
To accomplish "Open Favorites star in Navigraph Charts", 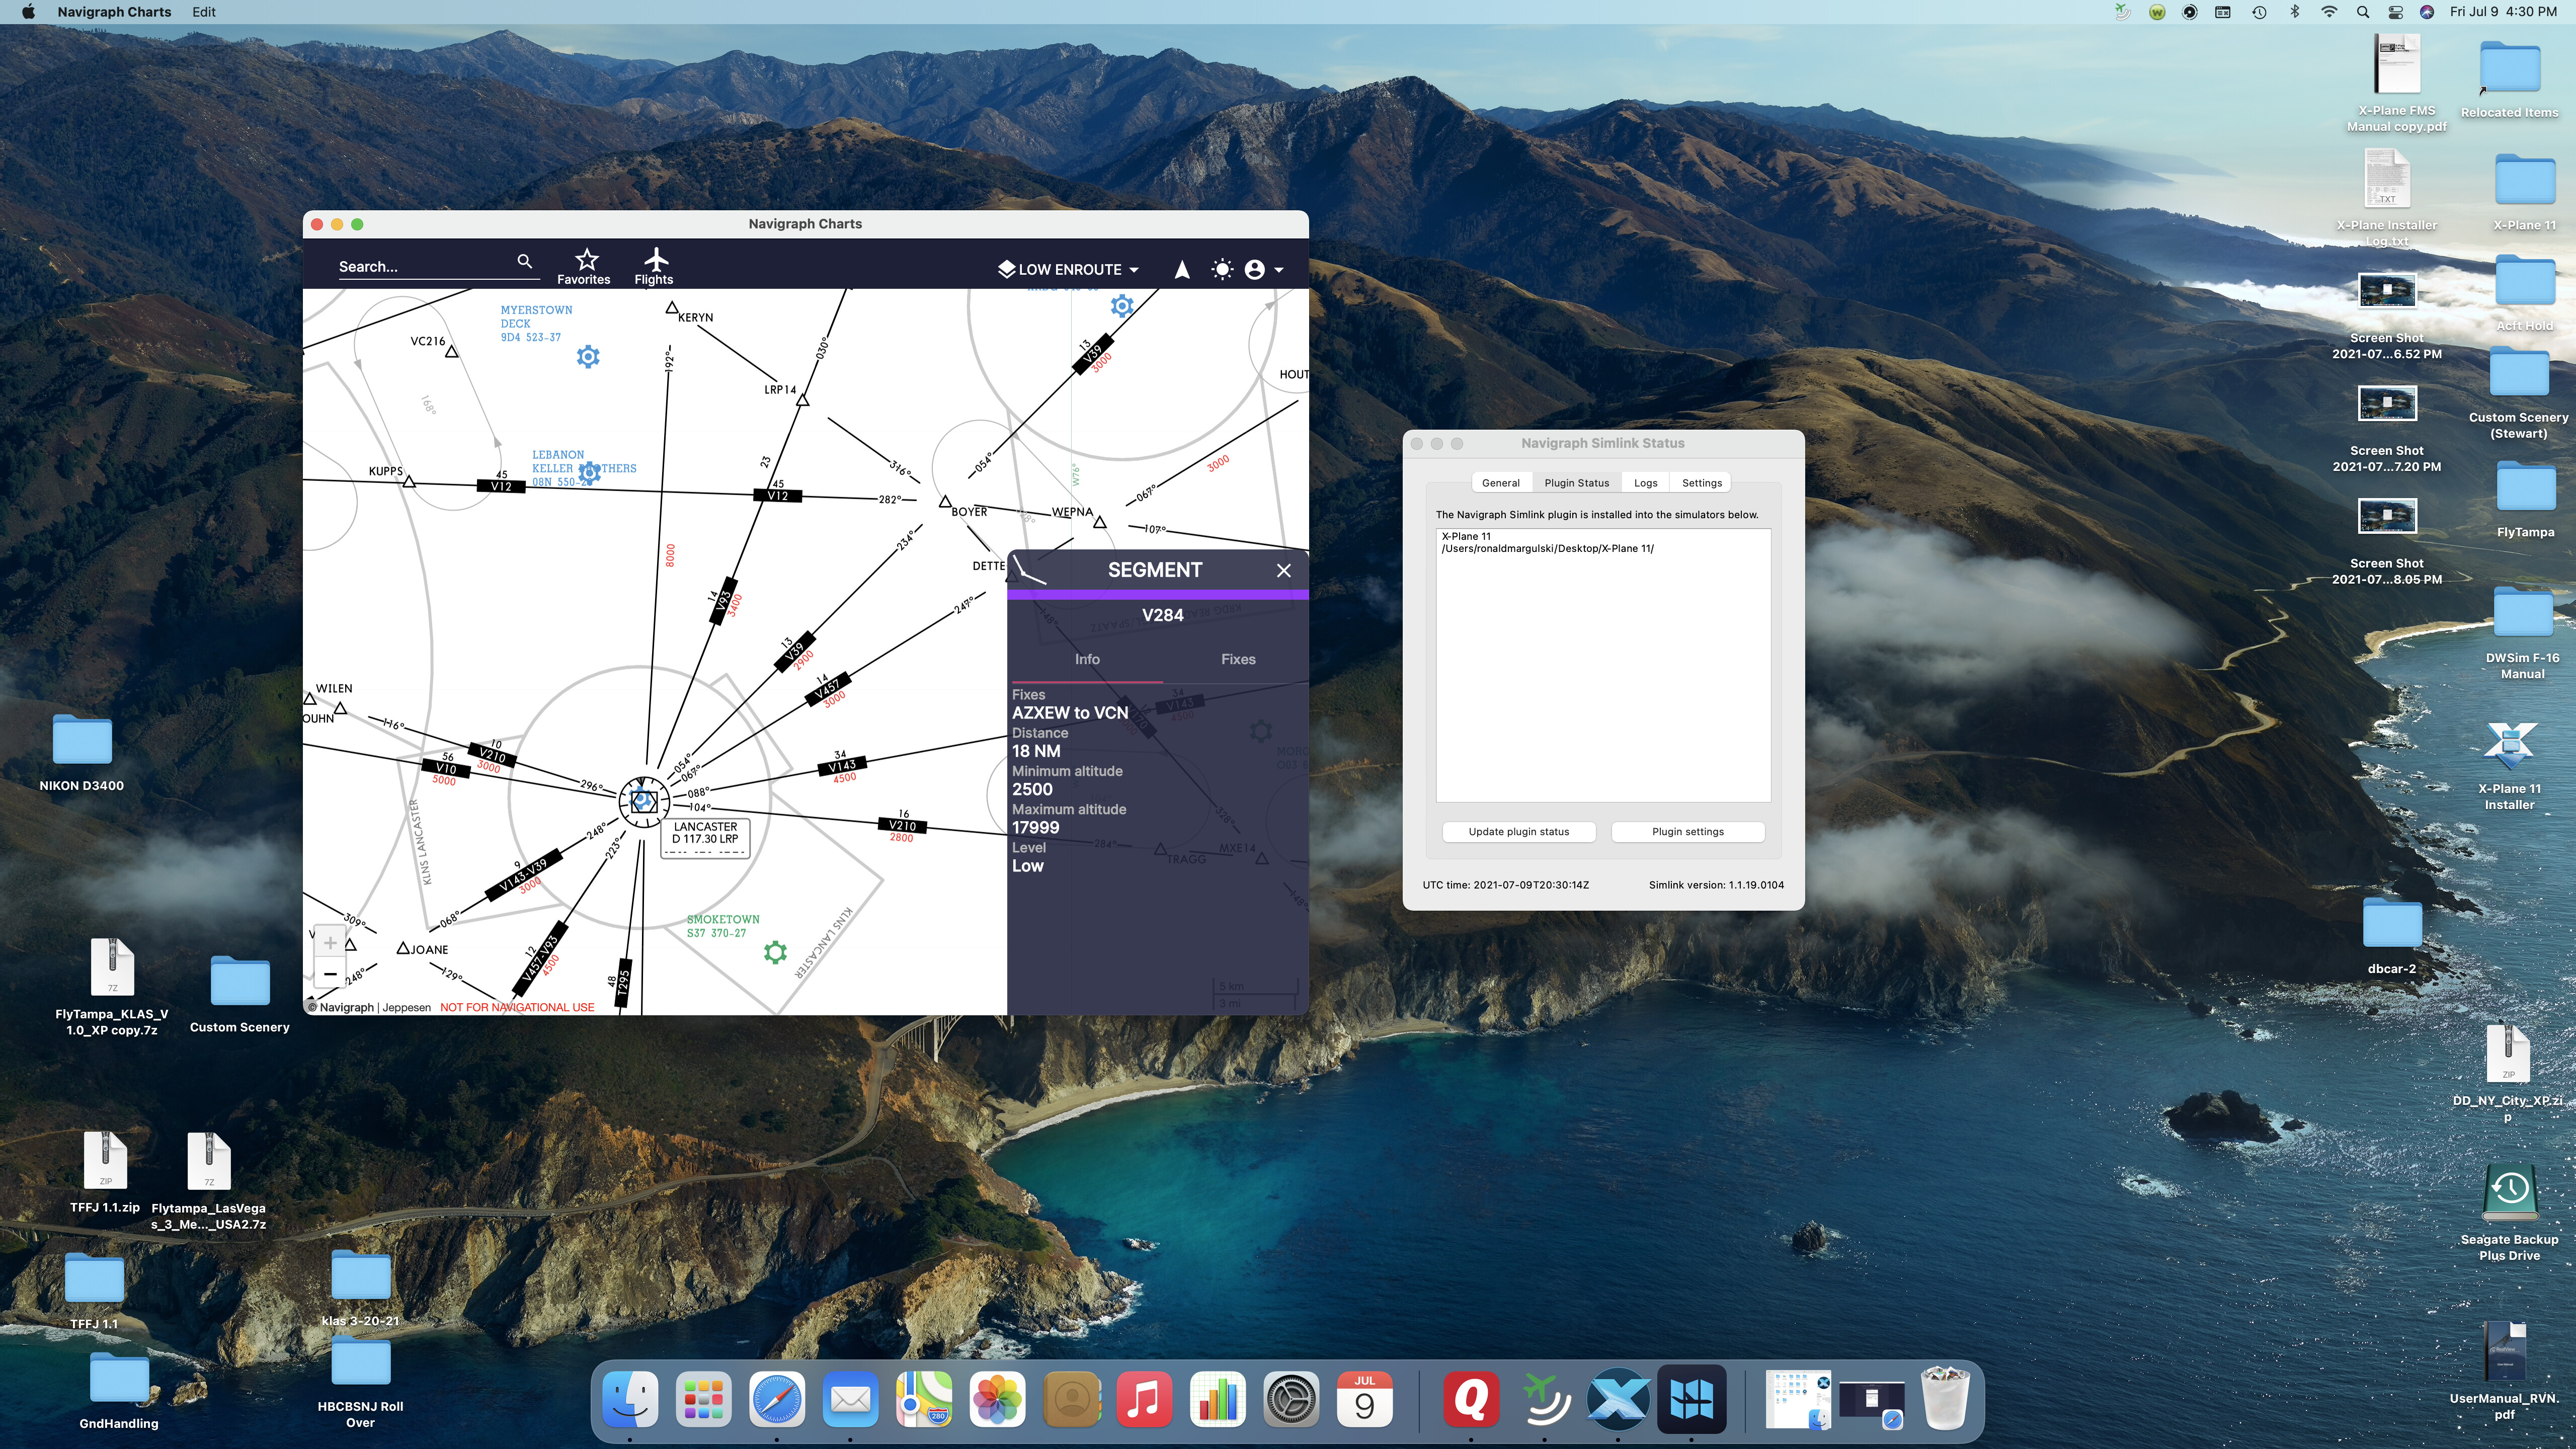I will pyautogui.click(x=584, y=266).
